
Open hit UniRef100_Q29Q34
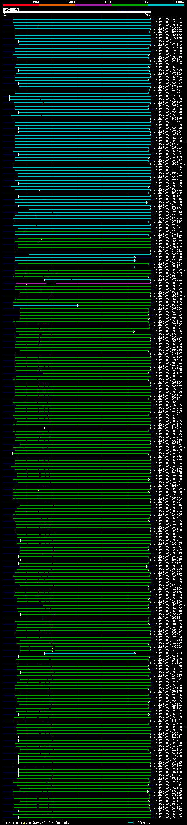point(168,22)
